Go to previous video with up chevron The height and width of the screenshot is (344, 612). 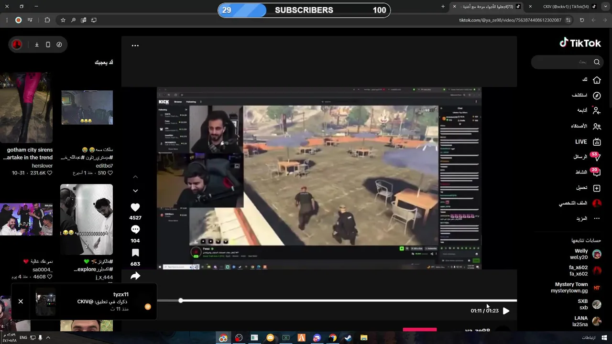coord(135,177)
